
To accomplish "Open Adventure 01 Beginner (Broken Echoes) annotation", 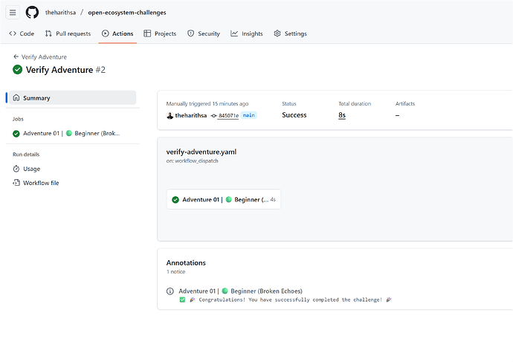I will [240, 291].
